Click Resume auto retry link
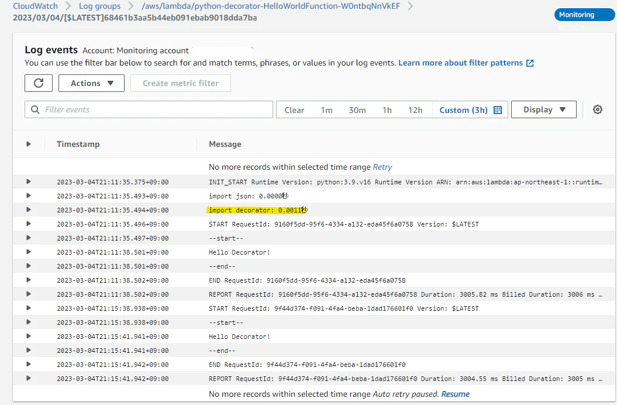This screenshot has height=405, width=617. click(455, 394)
